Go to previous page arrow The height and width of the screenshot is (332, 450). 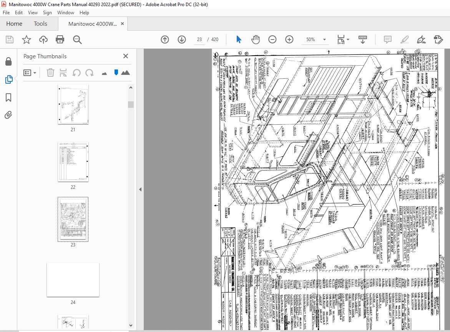coord(165,40)
